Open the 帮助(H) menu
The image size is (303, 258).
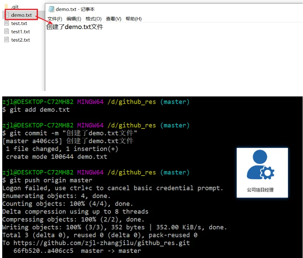tap(133, 19)
